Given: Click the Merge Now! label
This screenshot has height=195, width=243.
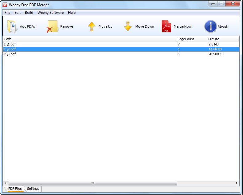Looking at the screenshot, I should 183,26.
